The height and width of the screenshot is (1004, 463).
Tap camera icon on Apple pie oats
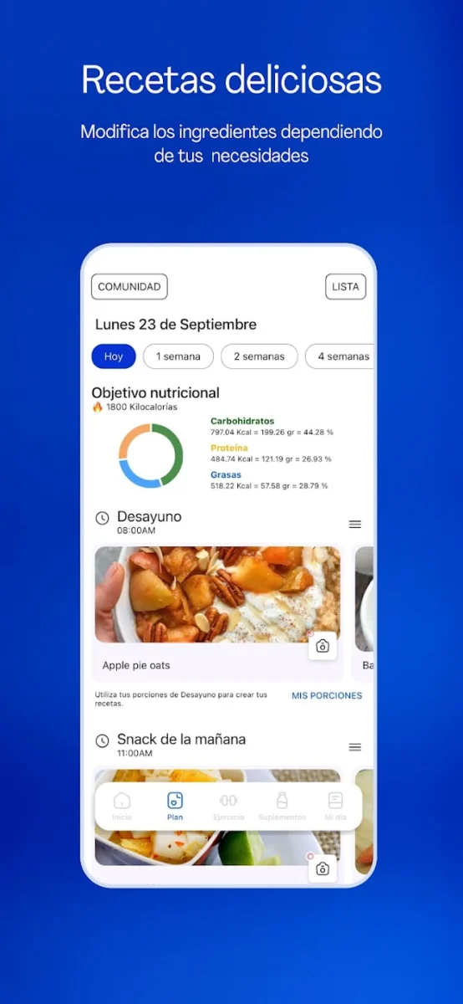[x=323, y=646]
